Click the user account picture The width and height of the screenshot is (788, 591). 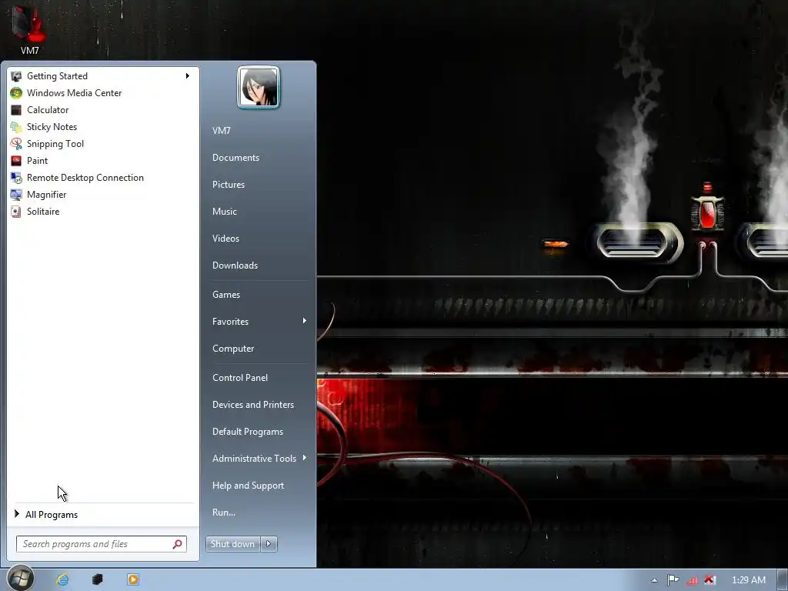259,88
